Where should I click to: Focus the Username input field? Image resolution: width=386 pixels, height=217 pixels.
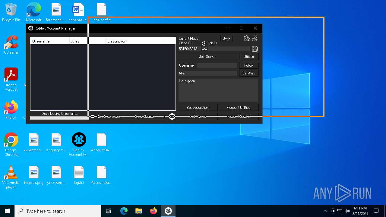[x=217, y=65]
